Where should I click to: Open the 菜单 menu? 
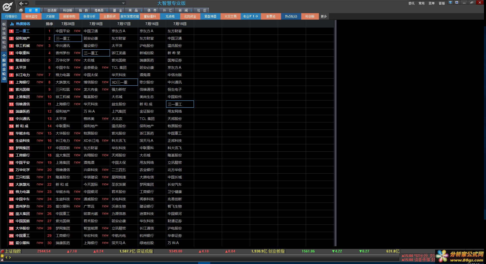432,3
